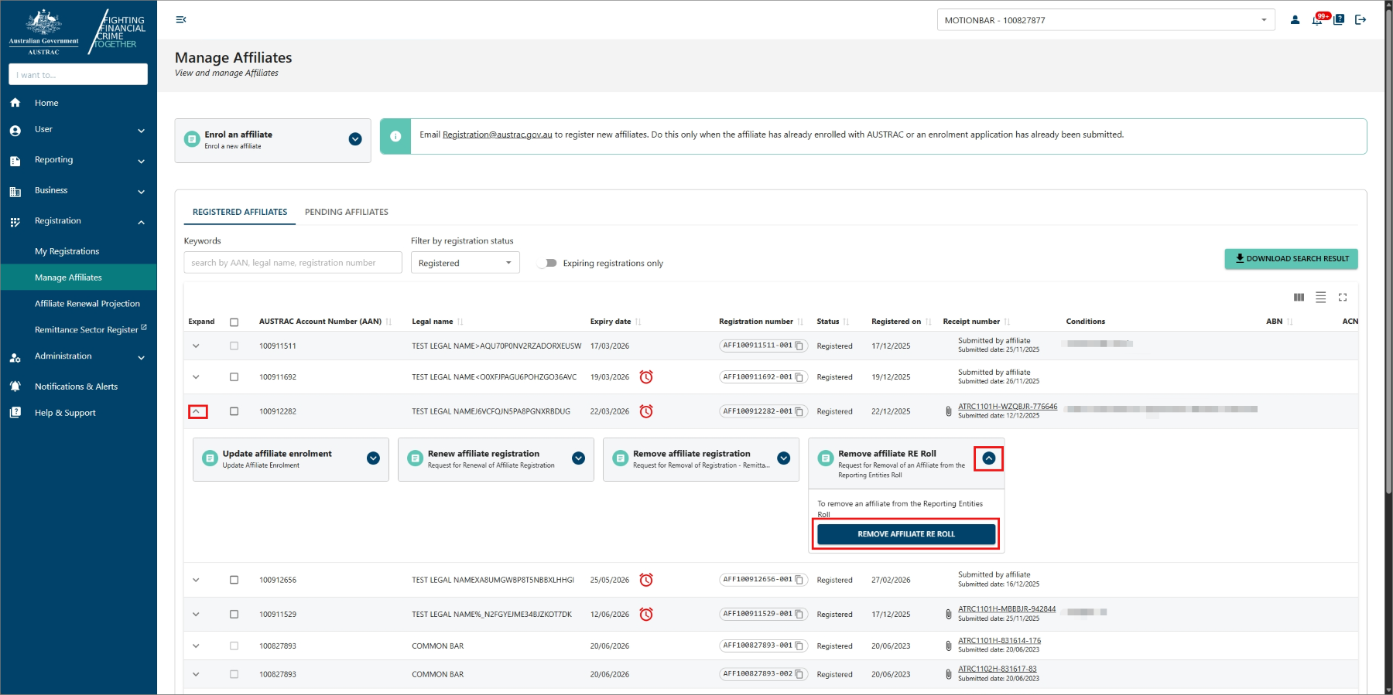This screenshot has height=695, width=1393.
Task: Click the Keywords search input field
Action: 293,263
